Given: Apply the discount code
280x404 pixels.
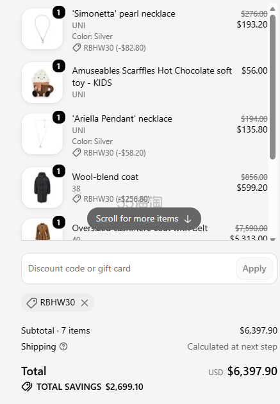Looking at the screenshot, I should [254, 268].
